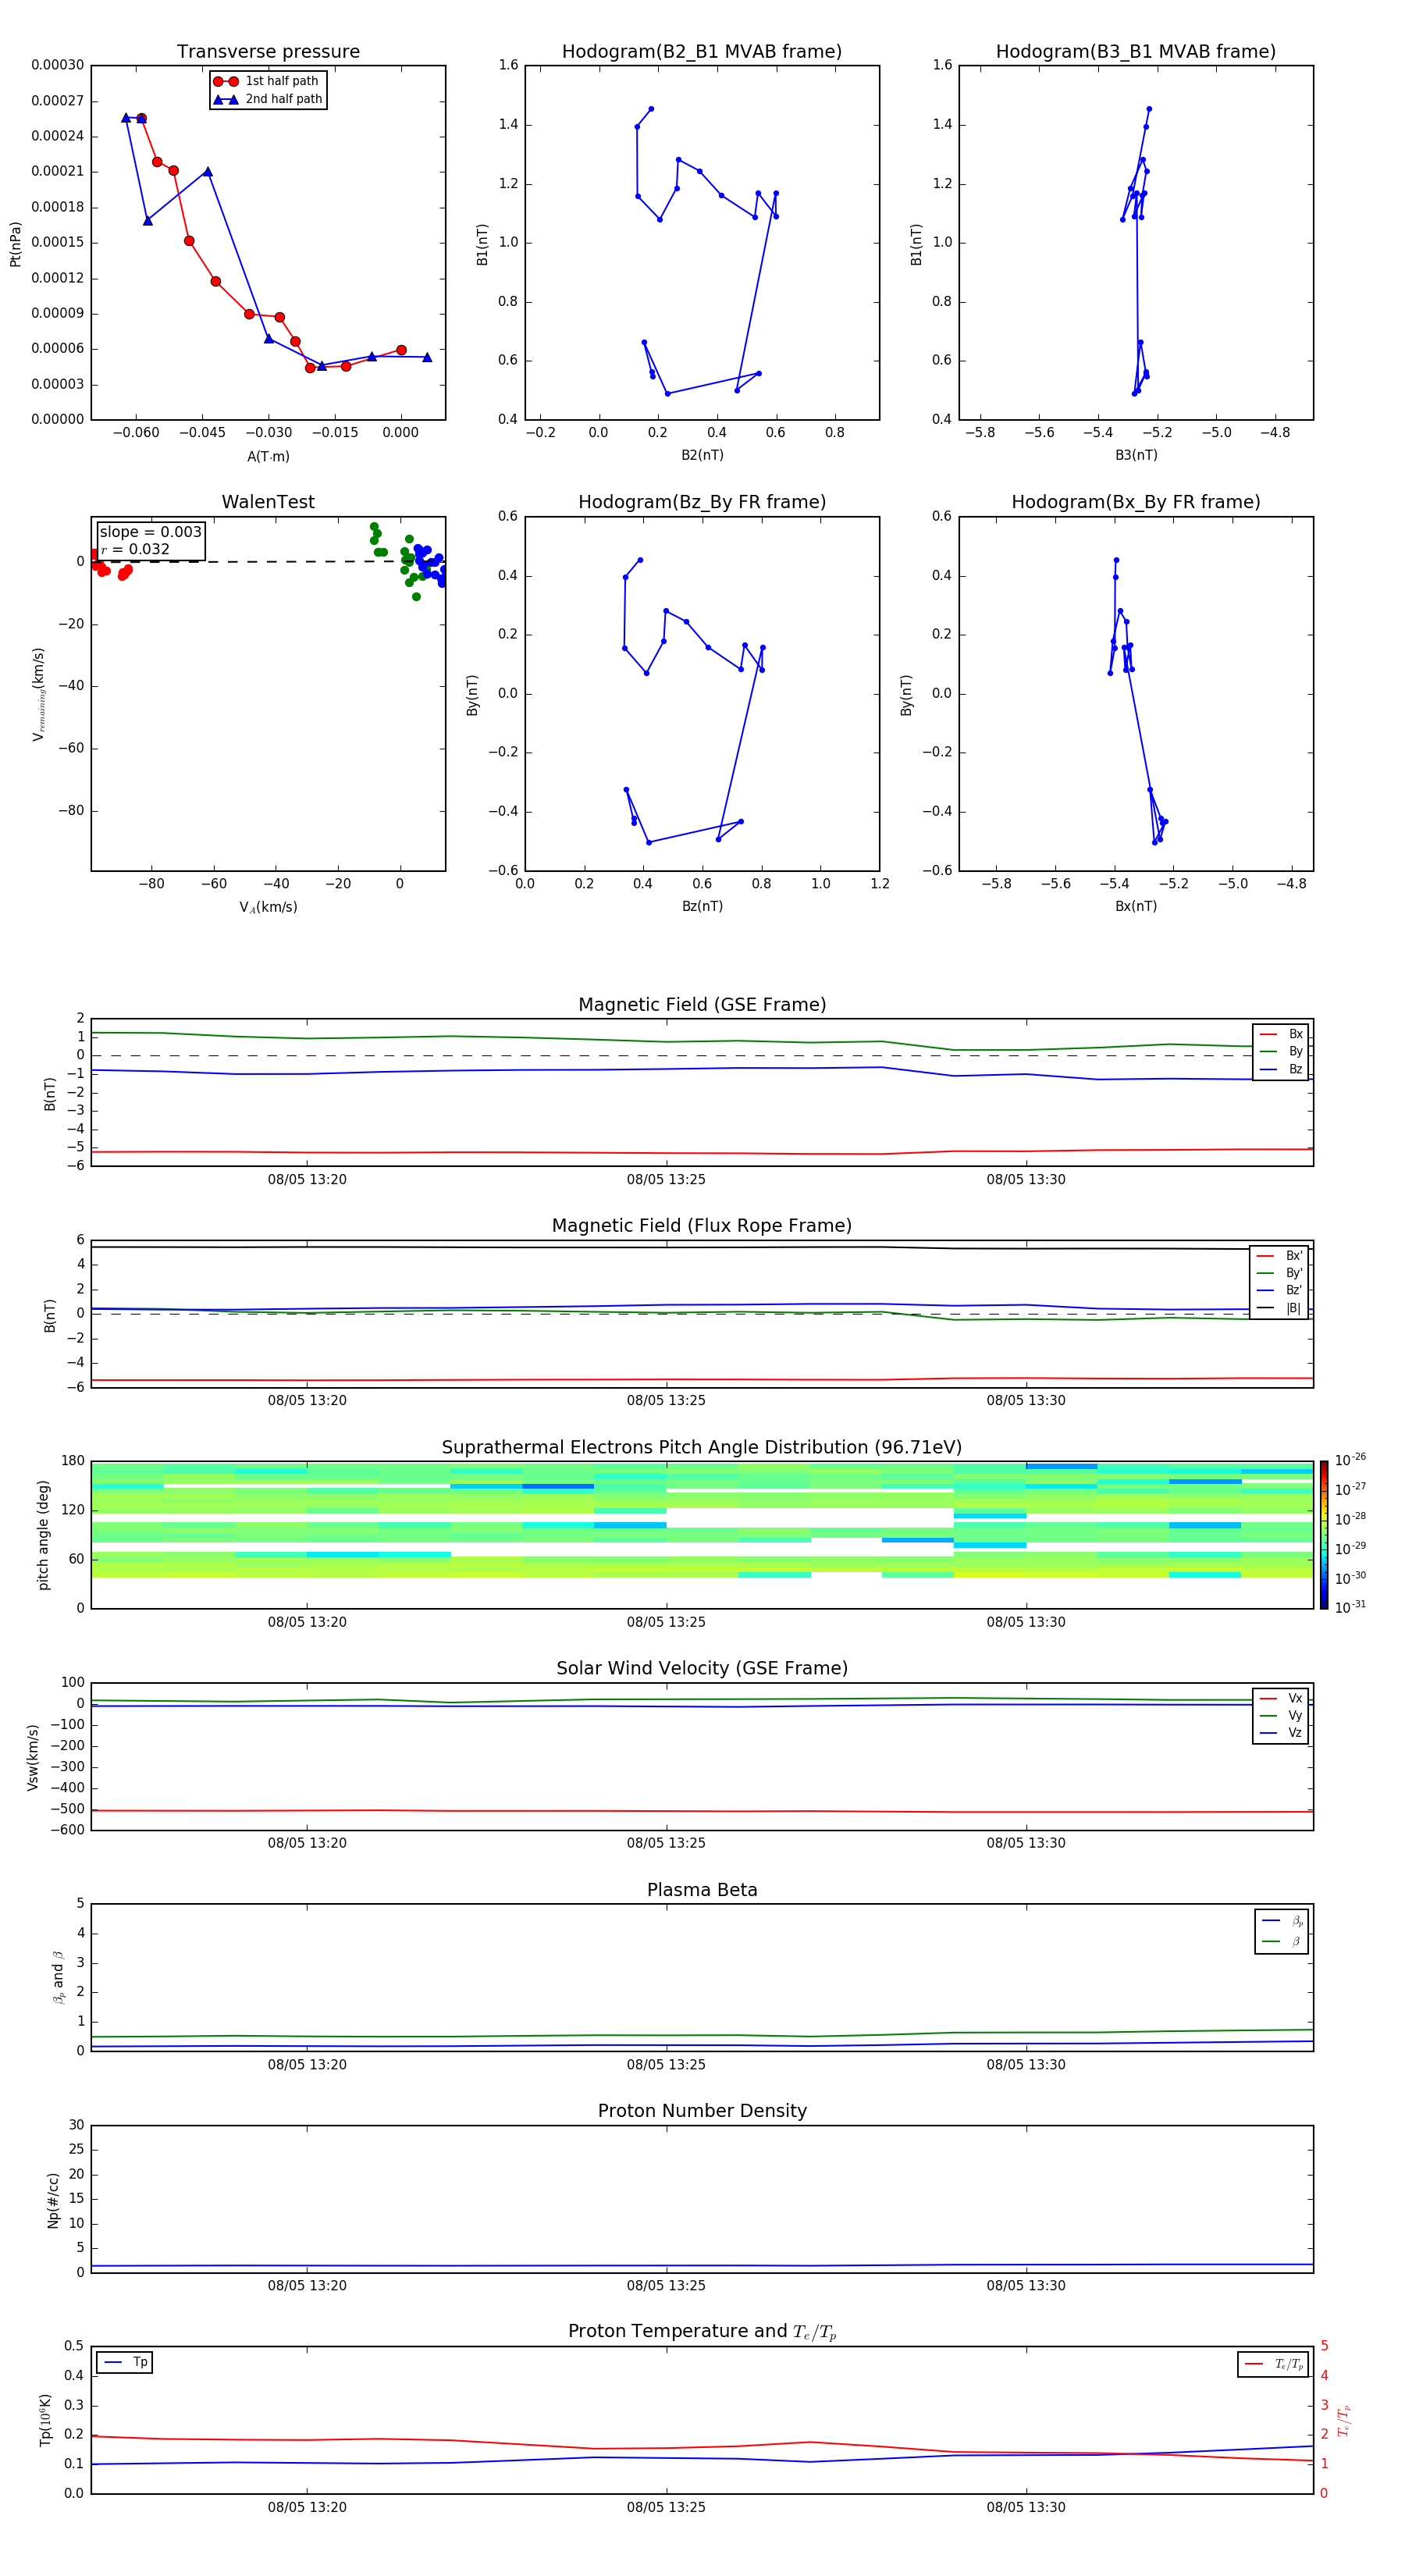This screenshot has width=1405, height=2576.
Task: Click the "Transverse pressure" plot title
Action: [x=268, y=52]
